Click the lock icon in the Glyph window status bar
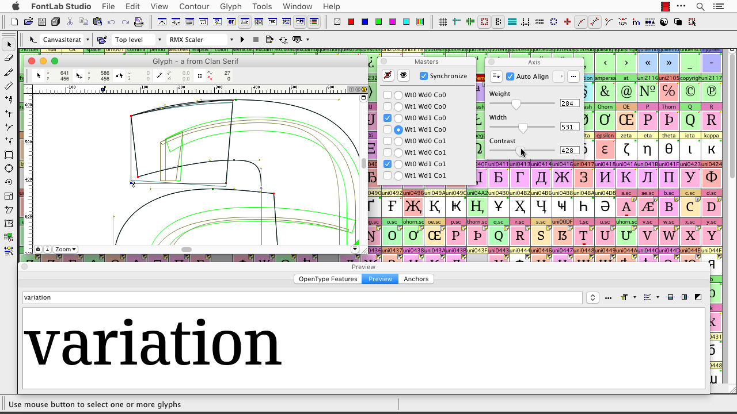This screenshot has height=414, width=737. pos(38,249)
